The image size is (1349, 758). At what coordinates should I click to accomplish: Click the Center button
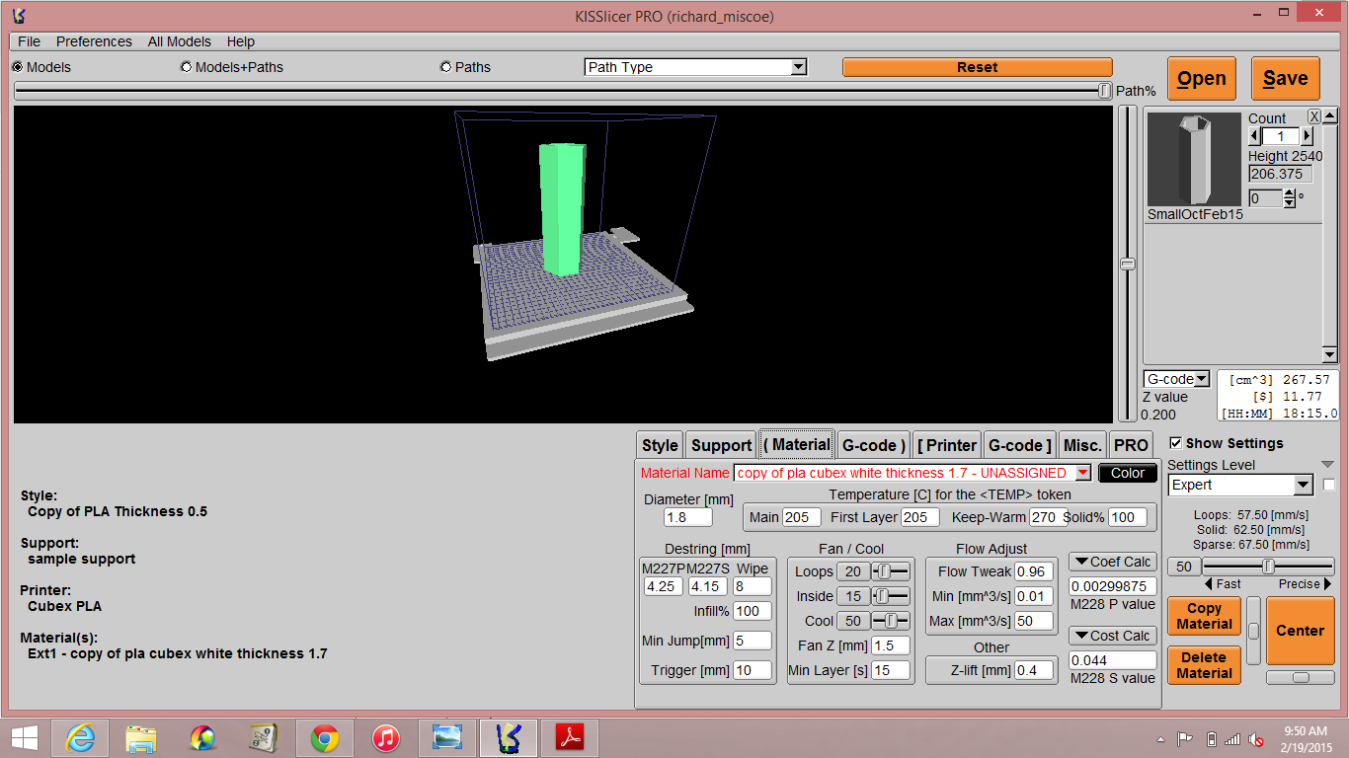tap(1300, 631)
